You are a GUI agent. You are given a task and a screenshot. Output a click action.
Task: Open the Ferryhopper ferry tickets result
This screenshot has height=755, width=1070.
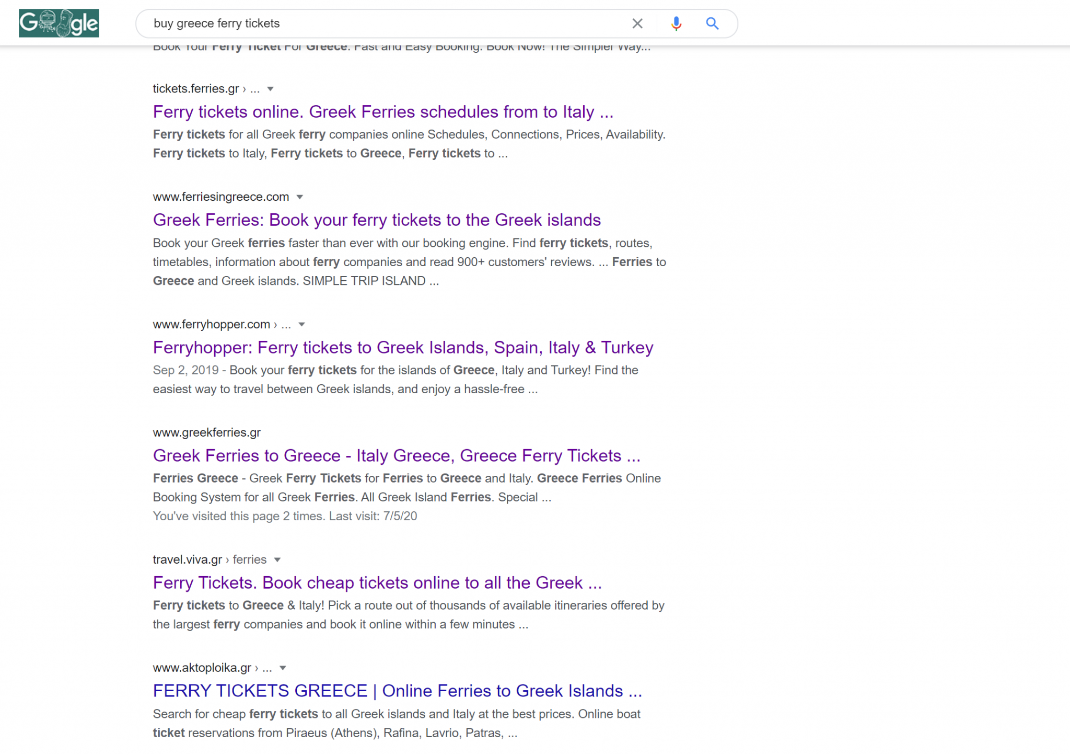pyautogui.click(x=403, y=347)
